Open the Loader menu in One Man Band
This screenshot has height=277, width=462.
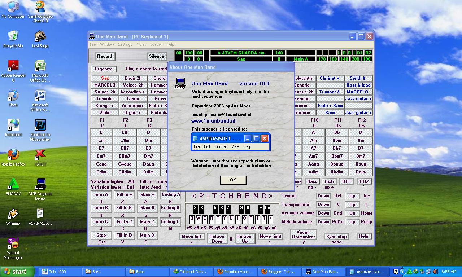[156, 44]
